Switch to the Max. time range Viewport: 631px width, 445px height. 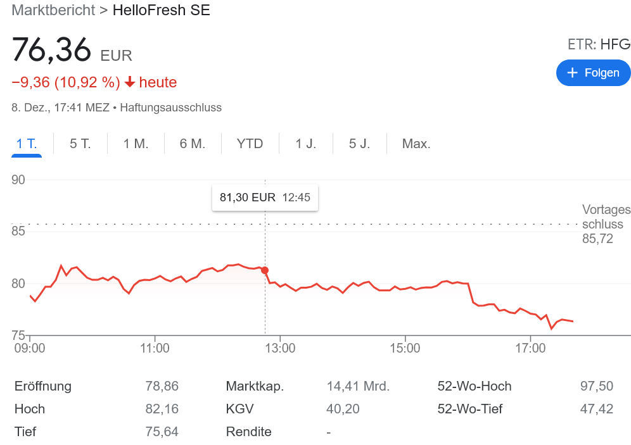[416, 144]
